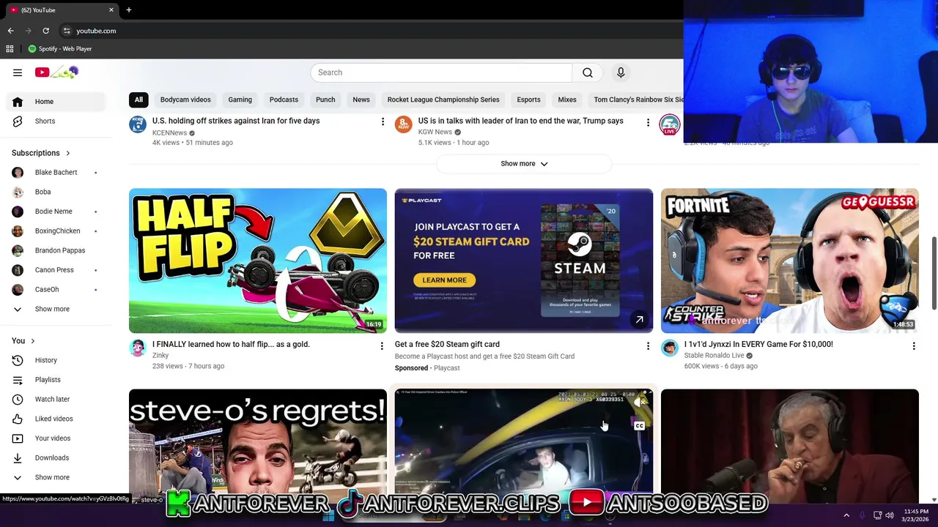
Task: Expand Show more under news shelf
Action: point(524,164)
